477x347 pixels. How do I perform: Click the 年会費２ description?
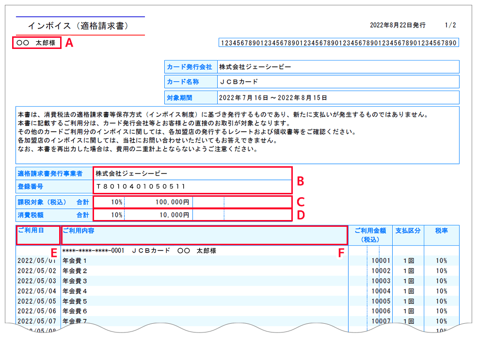(x=75, y=271)
